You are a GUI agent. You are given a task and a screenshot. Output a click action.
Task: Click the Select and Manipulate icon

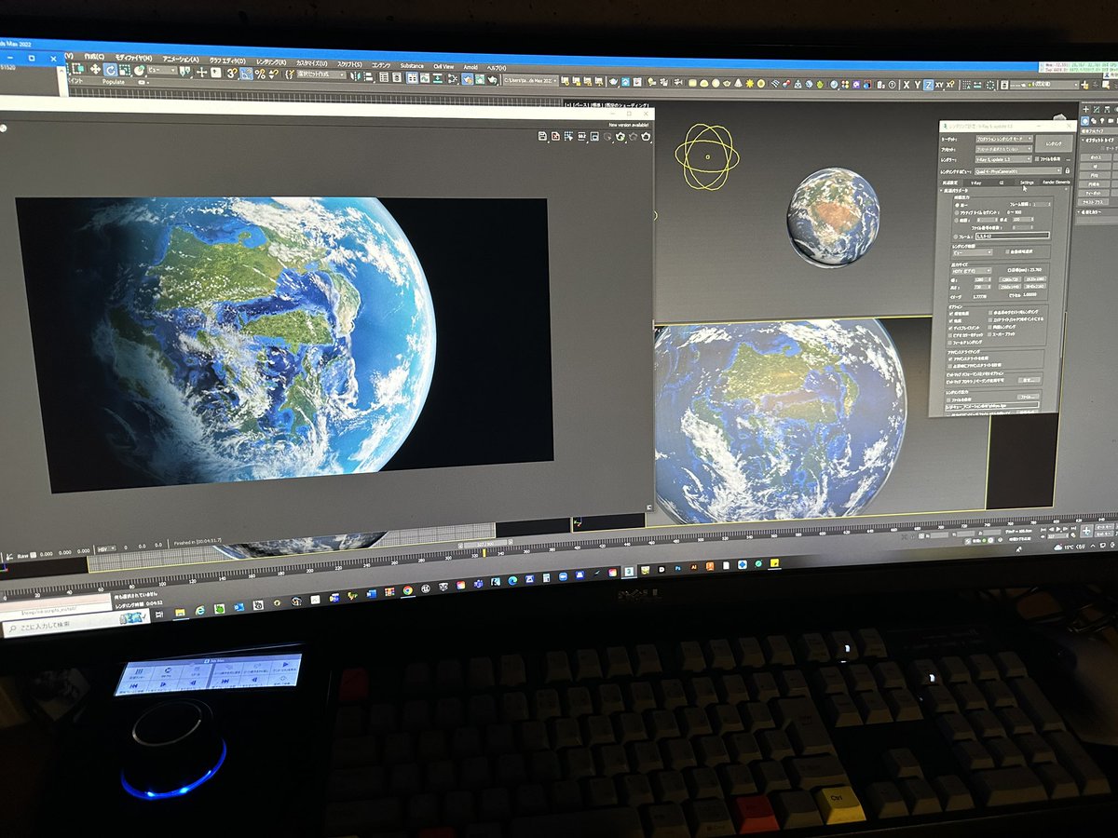point(202,72)
